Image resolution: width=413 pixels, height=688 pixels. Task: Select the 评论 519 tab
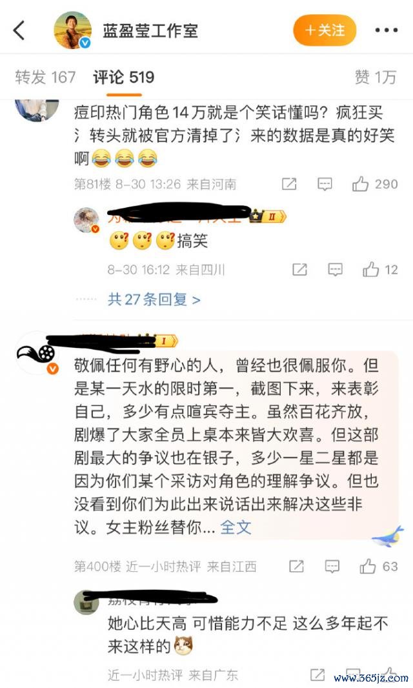[124, 77]
